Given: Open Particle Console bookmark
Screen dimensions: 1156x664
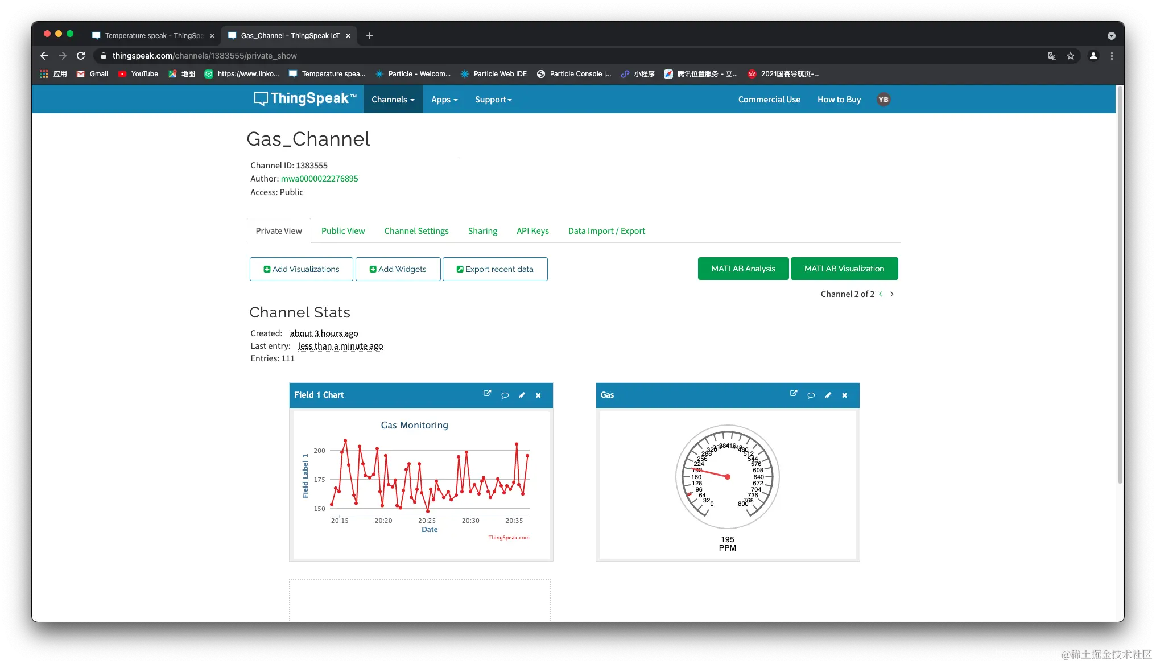Looking at the screenshot, I should click(574, 74).
